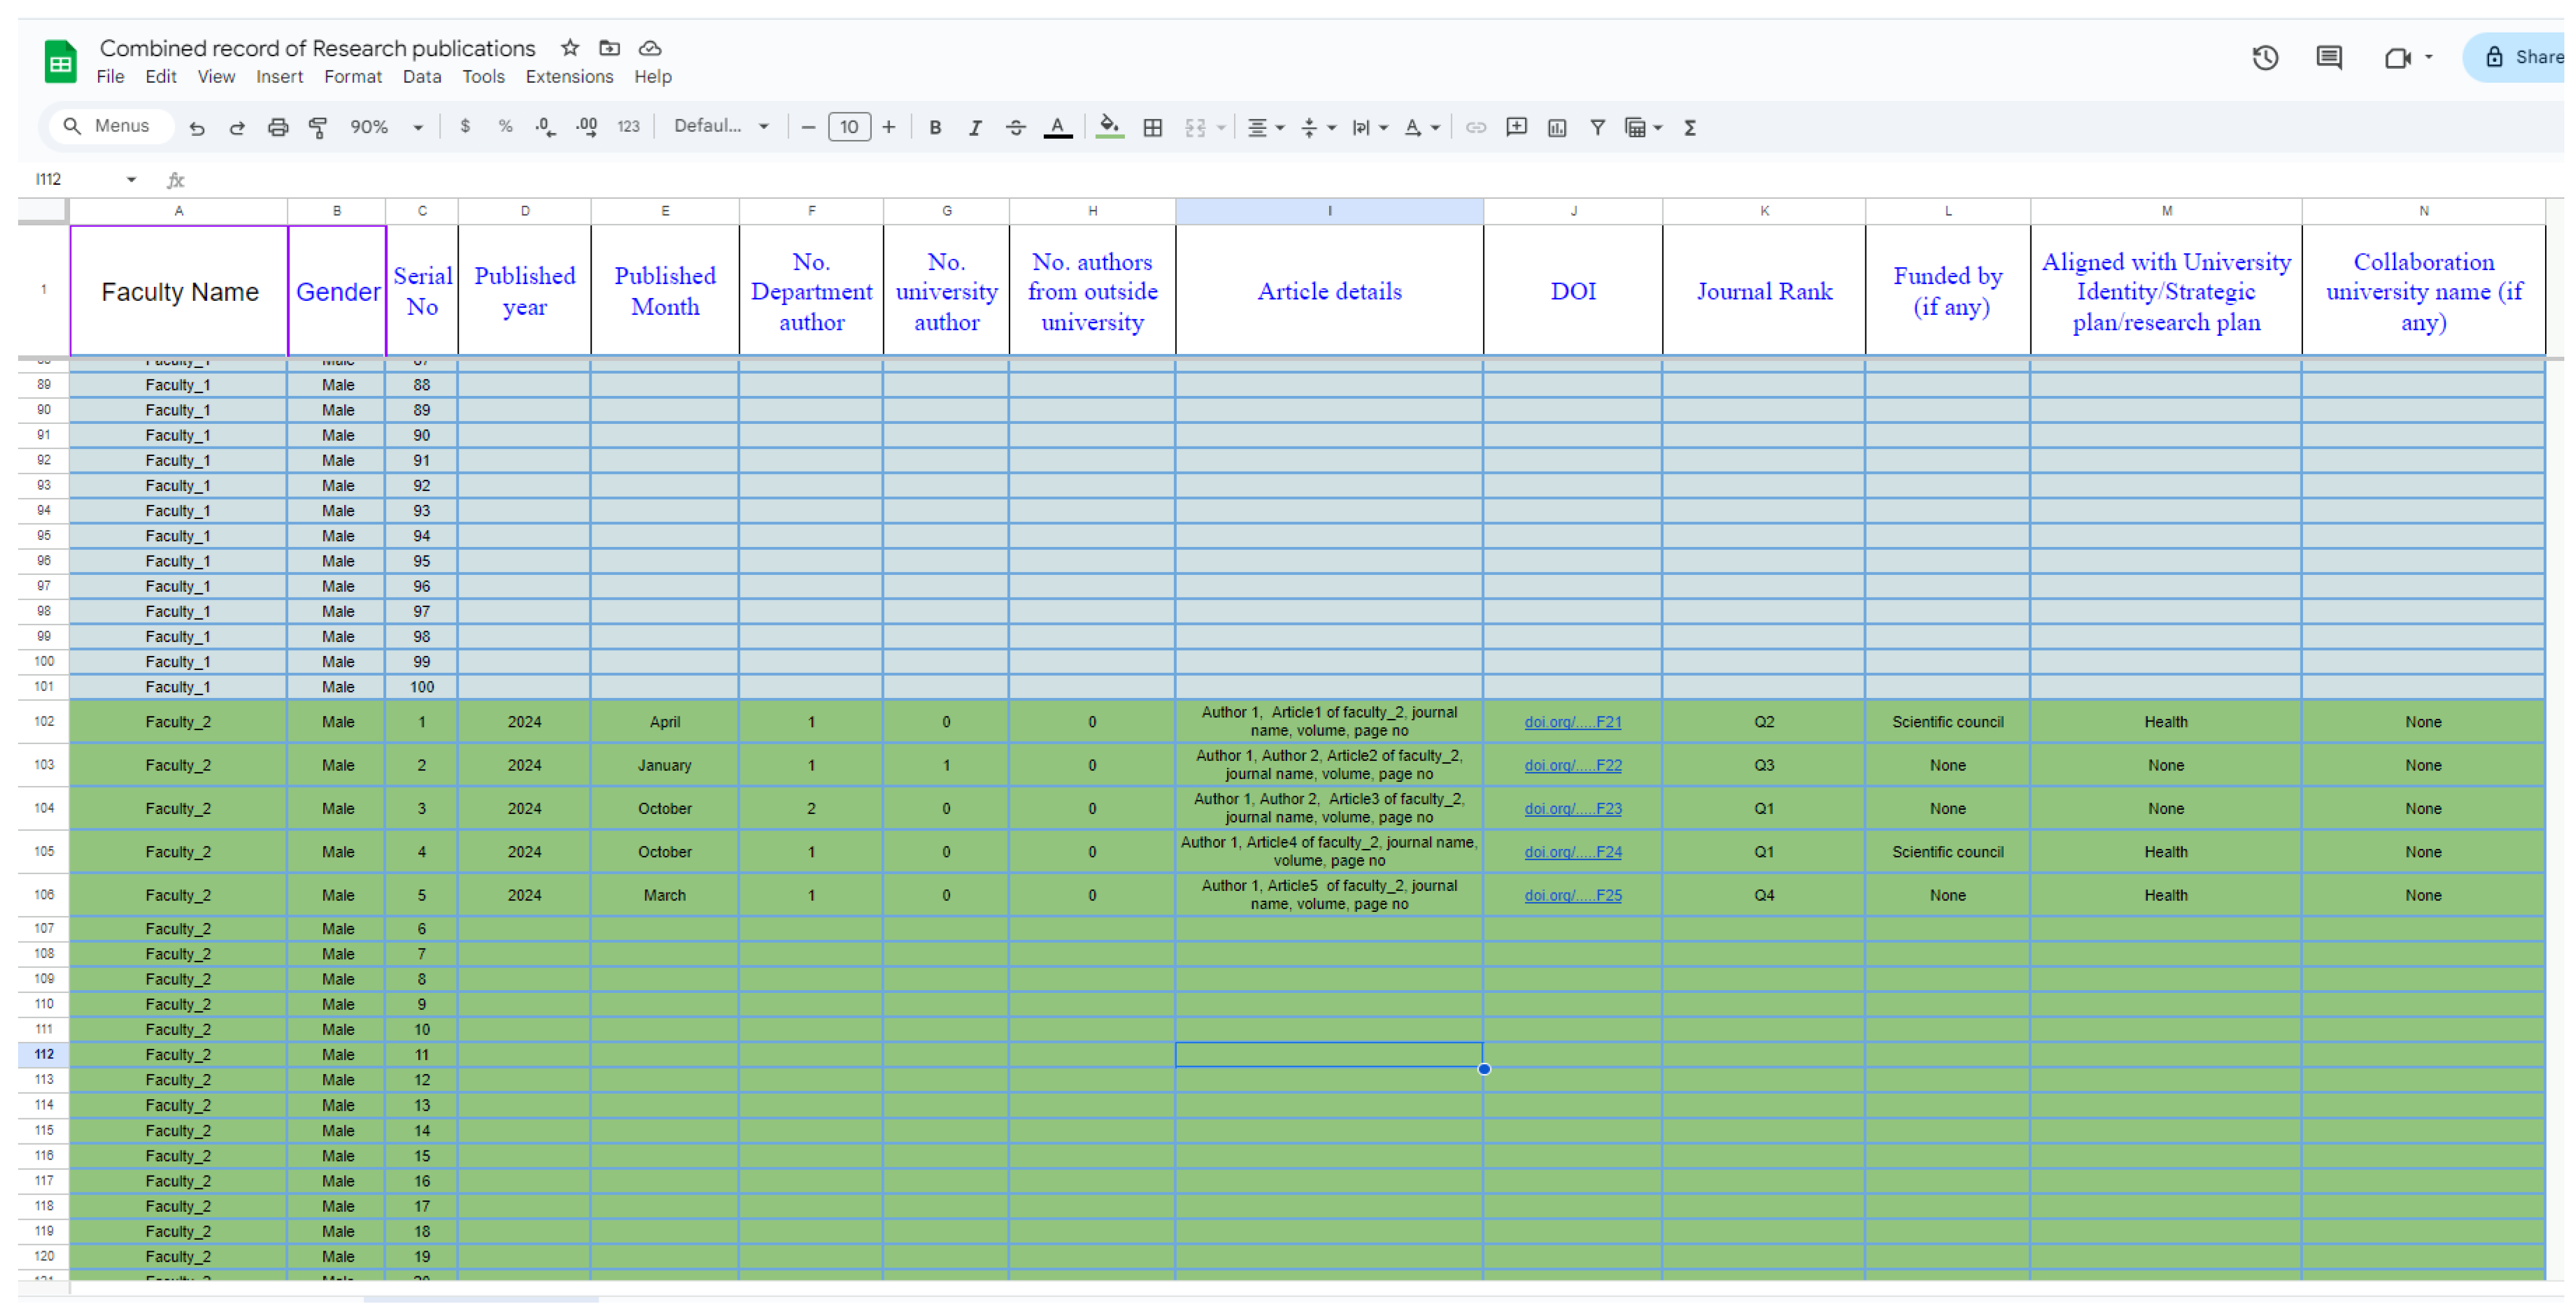Open the doi.org F23 link

1572,808
